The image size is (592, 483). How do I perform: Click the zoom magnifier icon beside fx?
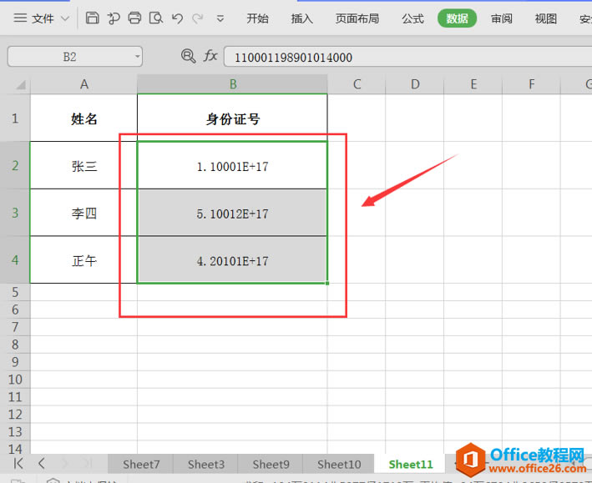[188, 56]
